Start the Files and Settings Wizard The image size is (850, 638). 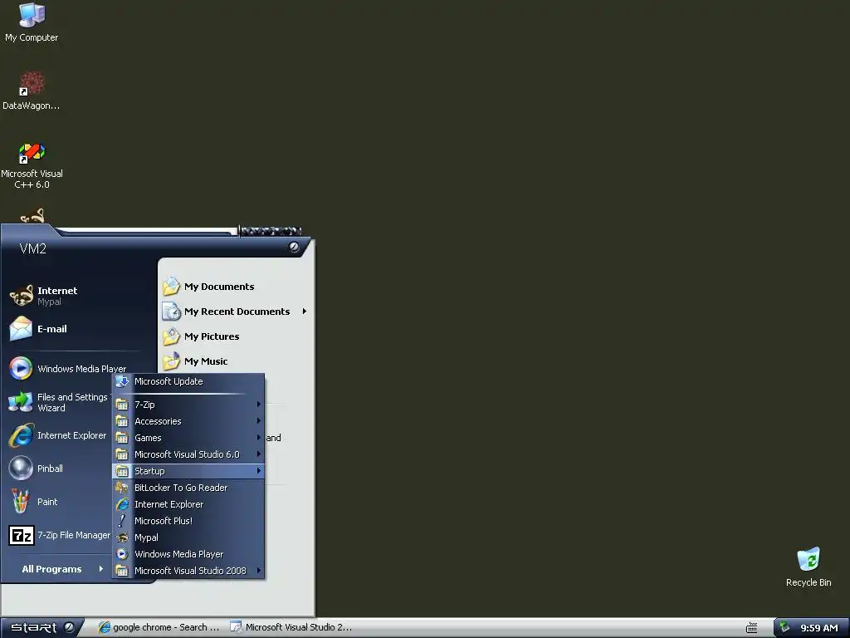(x=60, y=402)
